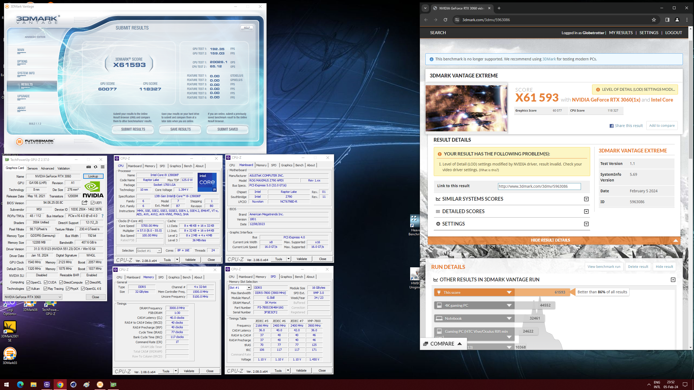The image size is (694, 390).
Task: Open the GPU-Z hamburger menu
Action: [x=102, y=167]
